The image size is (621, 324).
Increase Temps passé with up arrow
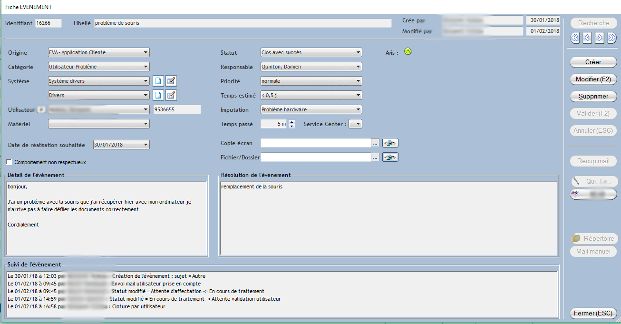click(292, 122)
